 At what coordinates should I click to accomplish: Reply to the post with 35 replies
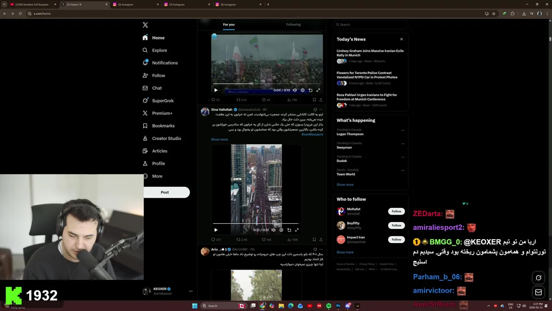pos(215,100)
